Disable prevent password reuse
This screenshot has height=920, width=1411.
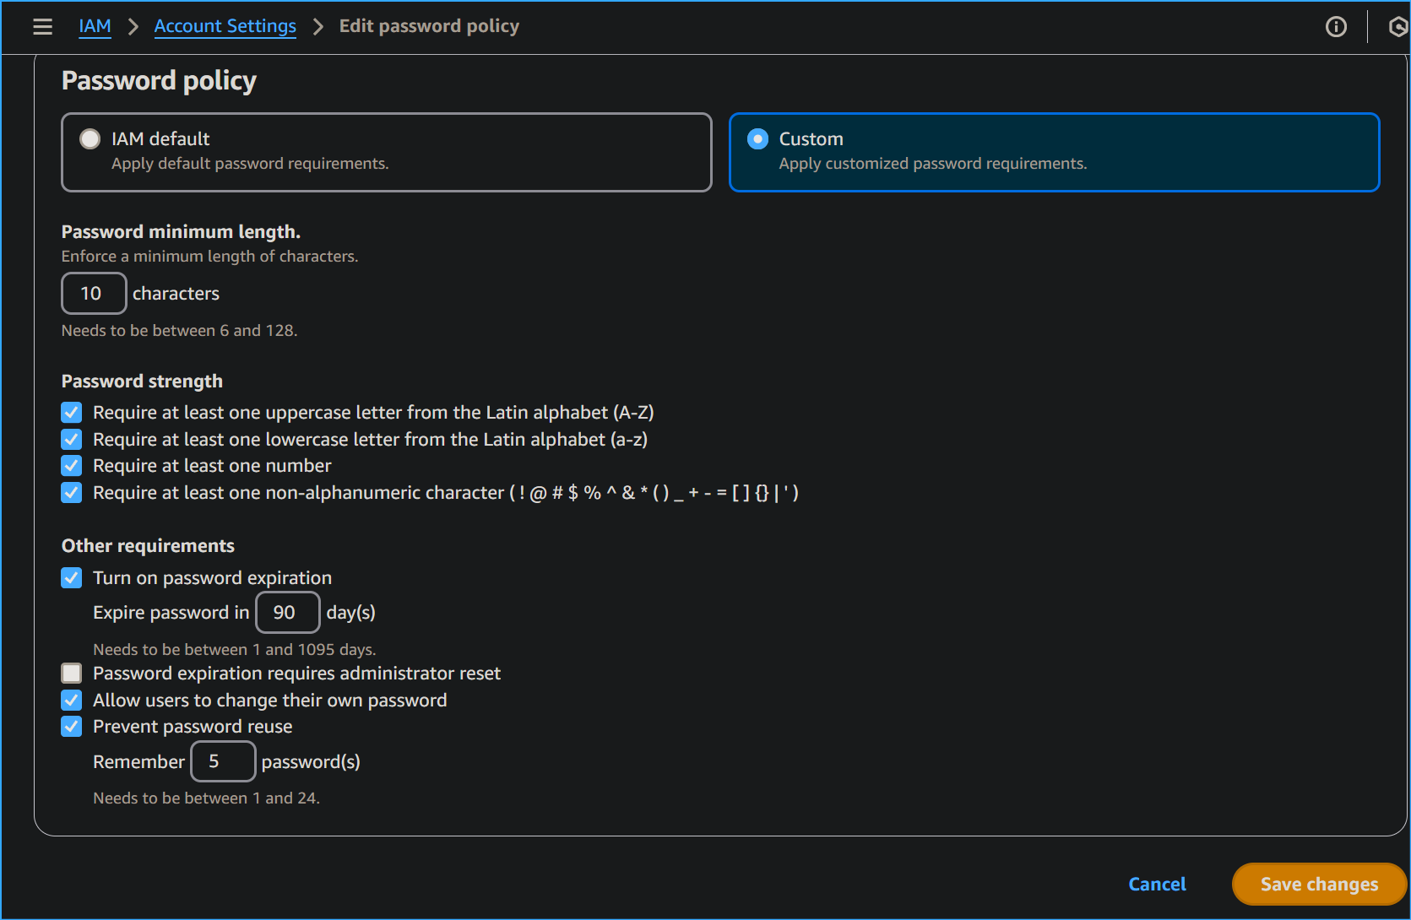[71, 726]
